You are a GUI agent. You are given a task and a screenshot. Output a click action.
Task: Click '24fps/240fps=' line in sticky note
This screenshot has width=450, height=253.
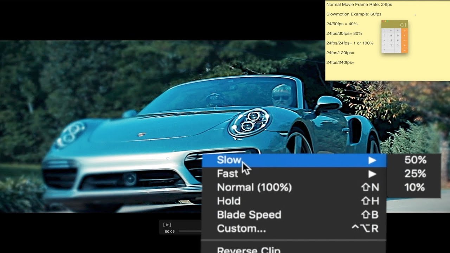[x=340, y=63]
